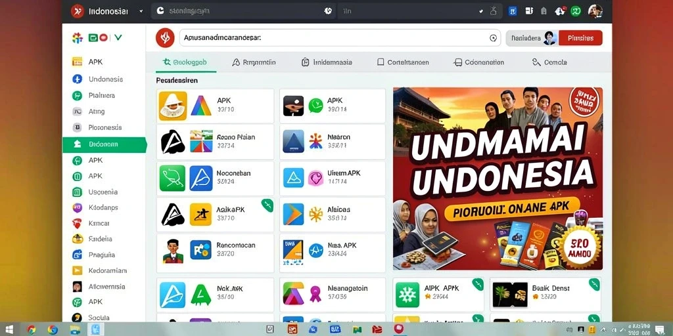Click the green icon in Nooonehan card
The height and width of the screenshot is (336, 673).
click(x=172, y=178)
